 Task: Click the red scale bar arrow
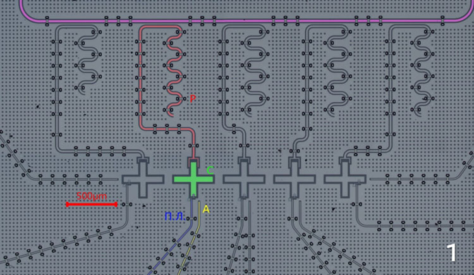[92, 204]
